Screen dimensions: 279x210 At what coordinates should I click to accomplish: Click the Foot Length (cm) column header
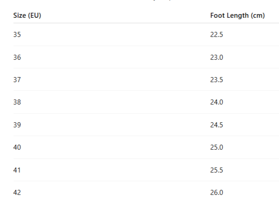pyautogui.click(x=237, y=16)
